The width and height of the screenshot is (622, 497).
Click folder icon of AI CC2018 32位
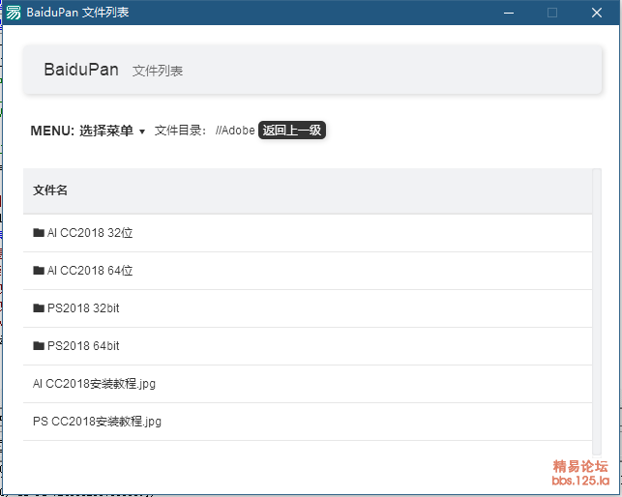point(39,232)
